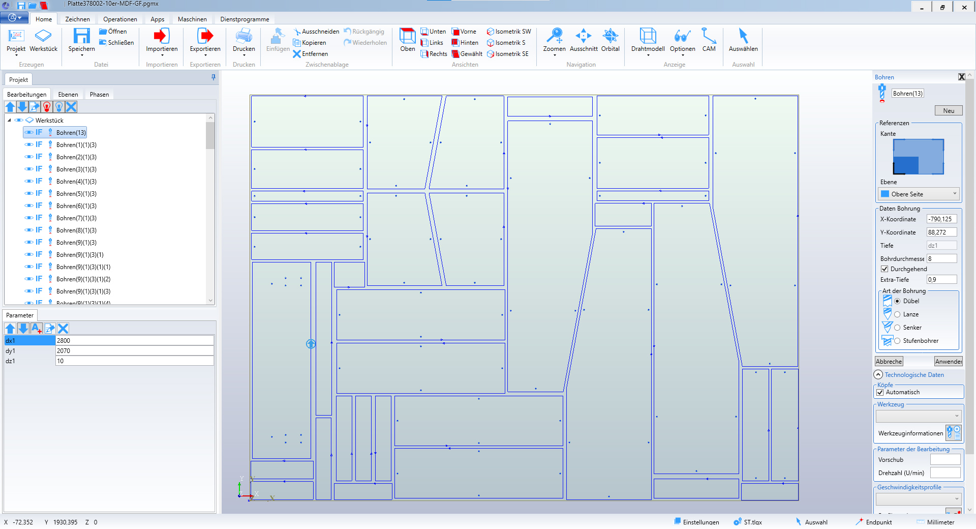Select the Senker drill type
Image resolution: width=976 pixels, height=529 pixels.
897,328
